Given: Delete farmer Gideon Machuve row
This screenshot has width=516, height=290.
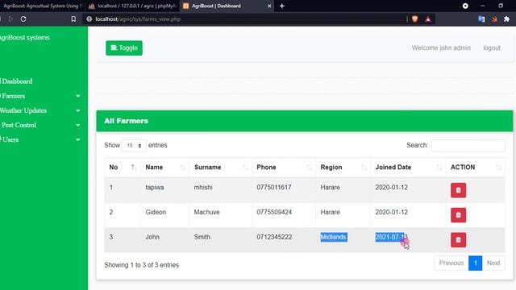Looking at the screenshot, I should coord(458,215).
